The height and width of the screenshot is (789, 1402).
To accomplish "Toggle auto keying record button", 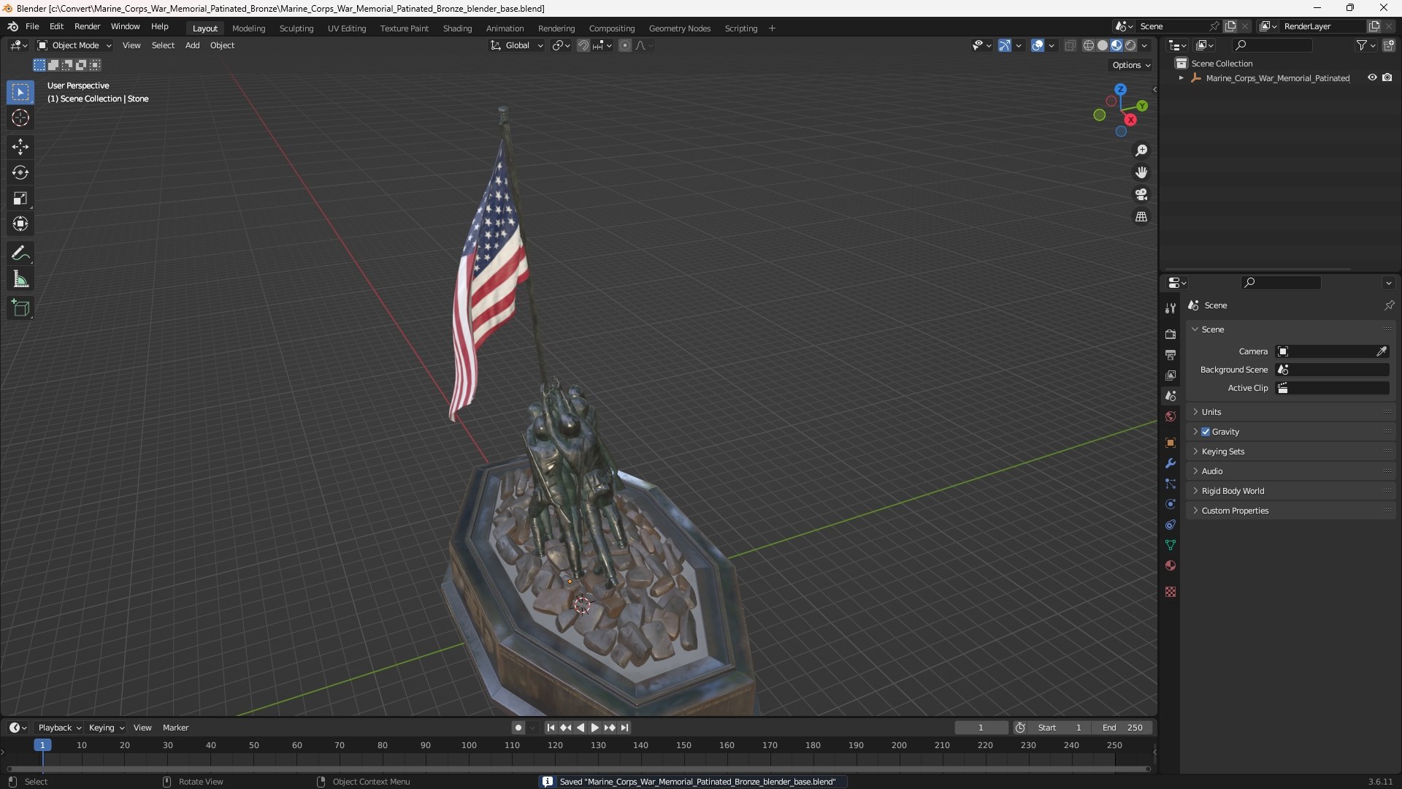I will [x=518, y=728].
